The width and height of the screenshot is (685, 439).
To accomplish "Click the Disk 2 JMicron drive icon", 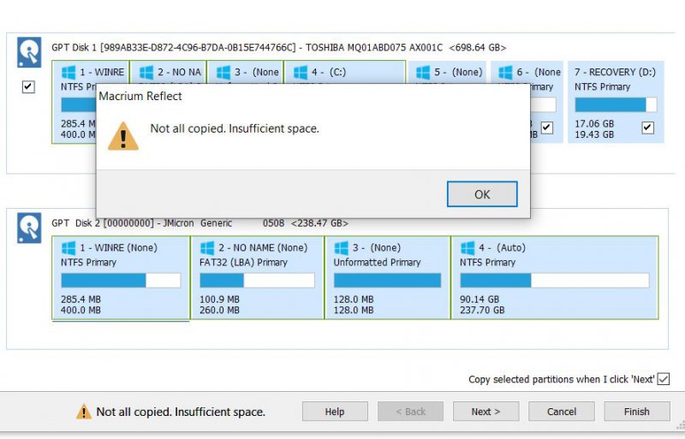I will pyautogui.click(x=29, y=228).
